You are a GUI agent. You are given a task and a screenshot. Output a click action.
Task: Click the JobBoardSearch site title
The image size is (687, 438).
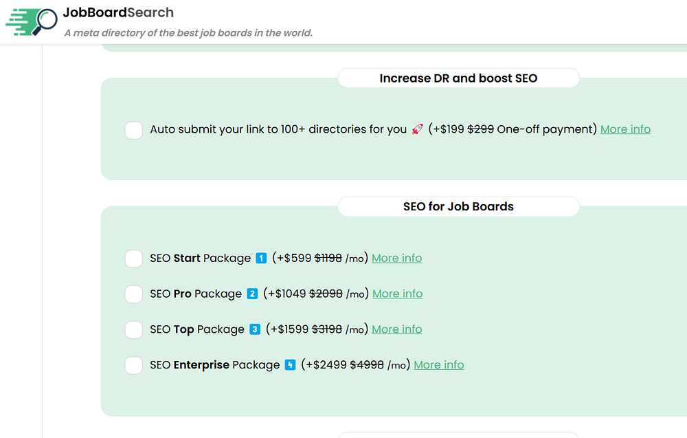pyautogui.click(x=118, y=12)
